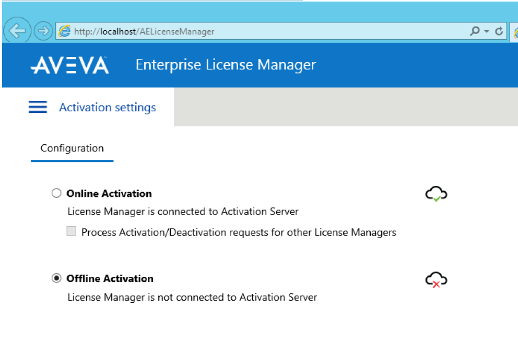
Task: Click the Activation settings heading
Action: pos(108,108)
